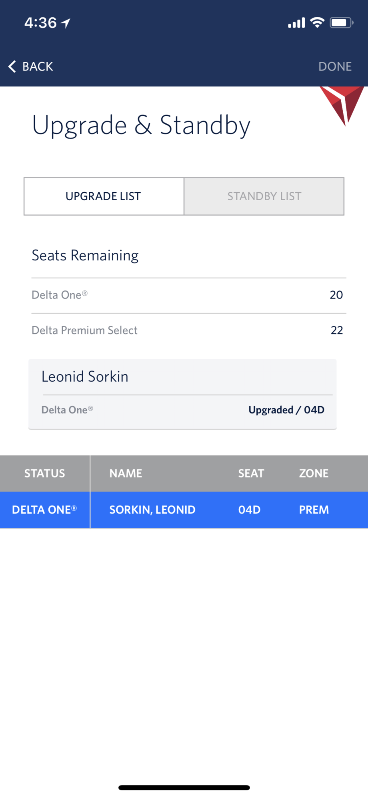
Task: Tap the NAME column header
Action: [126, 474]
